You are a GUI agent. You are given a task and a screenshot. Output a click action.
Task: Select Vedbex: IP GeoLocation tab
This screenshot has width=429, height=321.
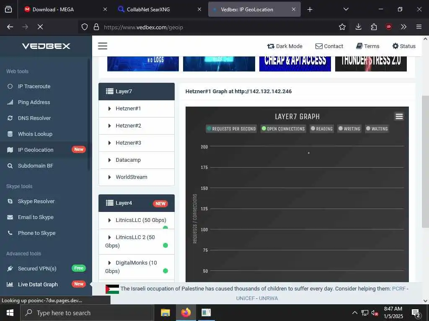tap(254, 9)
